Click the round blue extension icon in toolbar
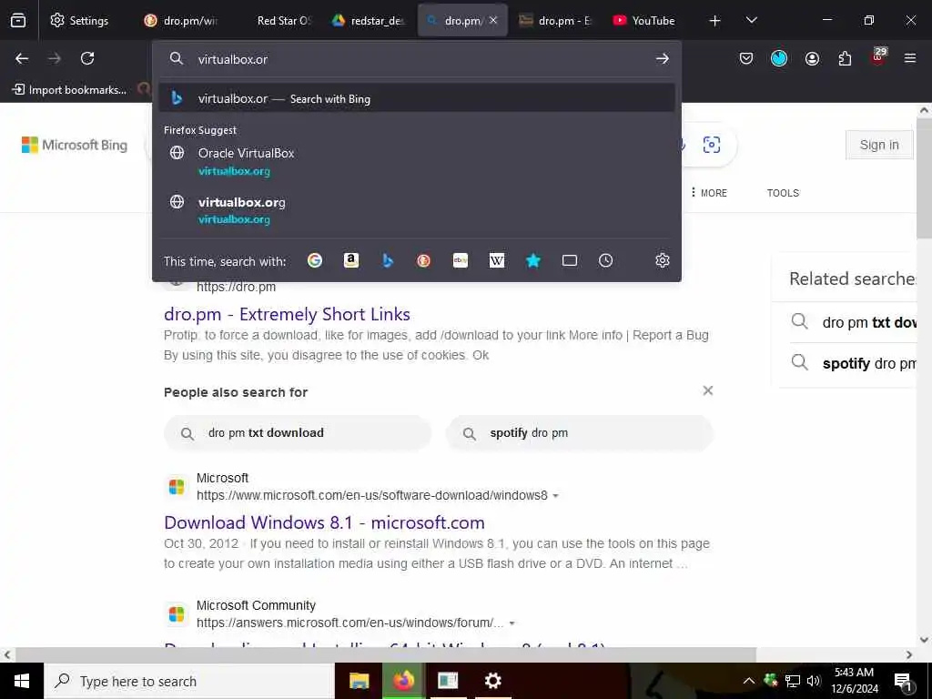Image resolution: width=932 pixels, height=699 pixels. [x=779, y=58]
